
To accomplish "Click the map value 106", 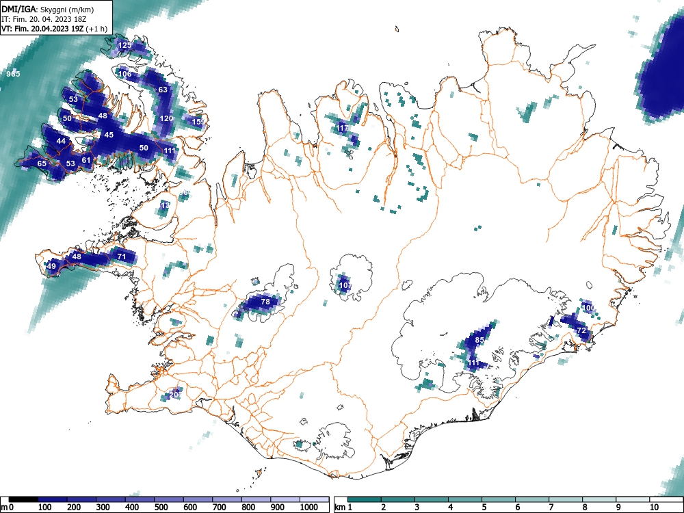I will click(124, 74).
